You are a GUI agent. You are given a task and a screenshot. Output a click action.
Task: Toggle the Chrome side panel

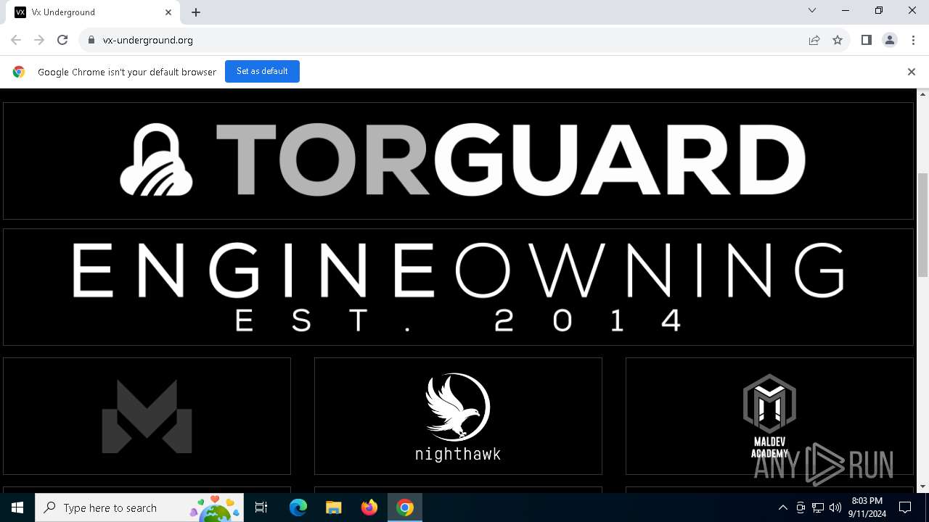point(866,40)
